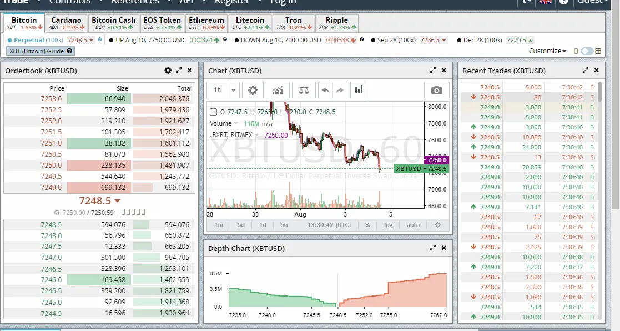Set chart range to 1m

[219, 225]
